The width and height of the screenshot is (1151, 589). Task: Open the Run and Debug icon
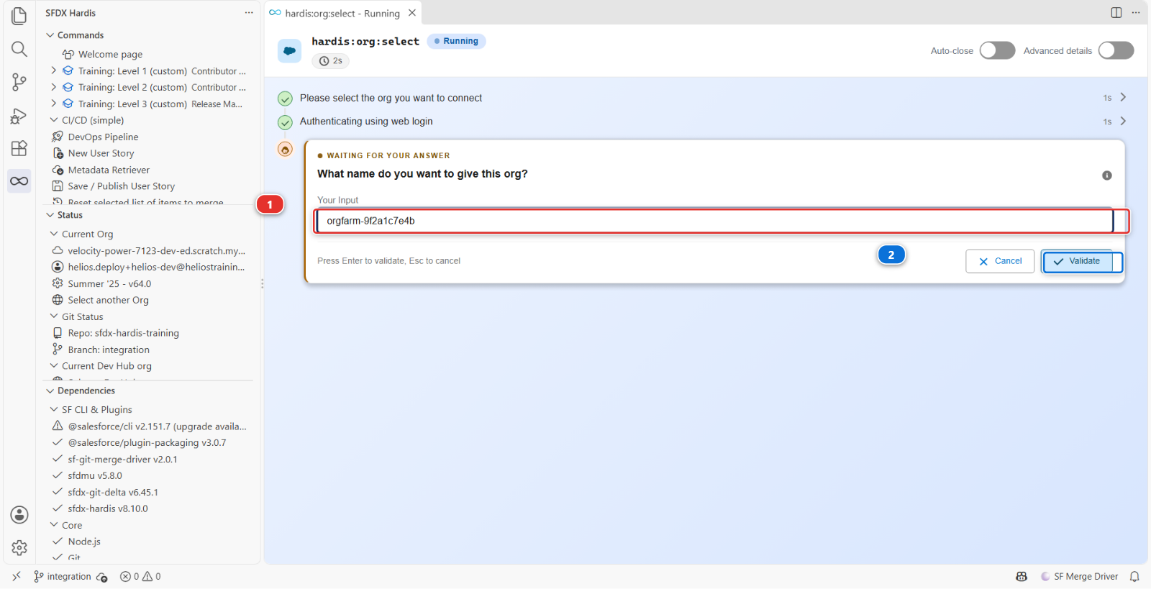[x=19, y=115]
